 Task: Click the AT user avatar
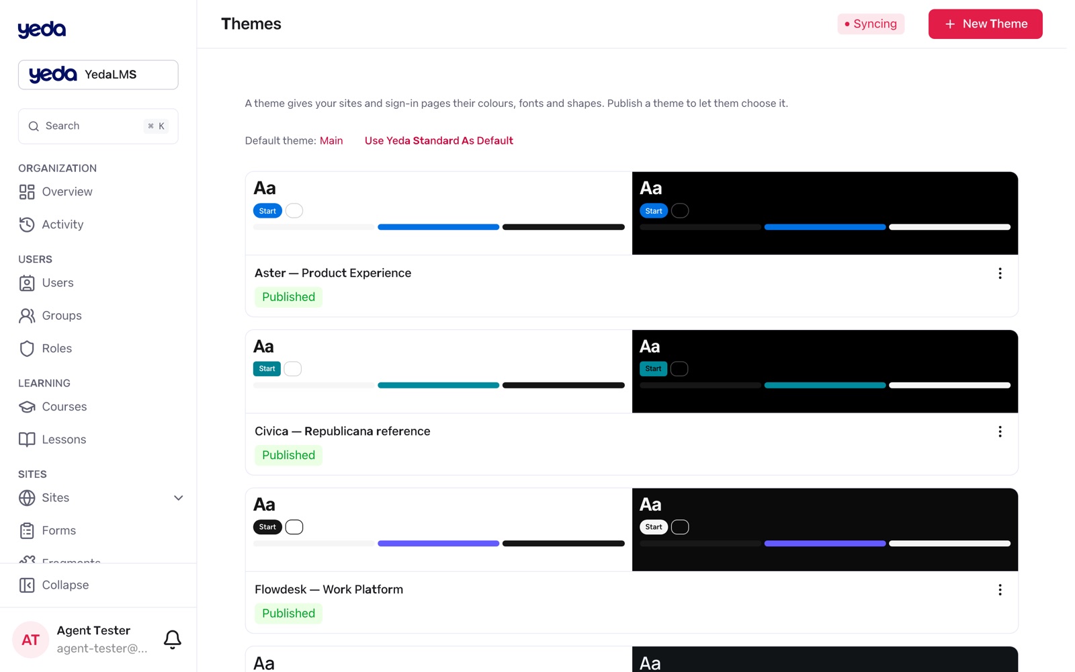point(31,640)
